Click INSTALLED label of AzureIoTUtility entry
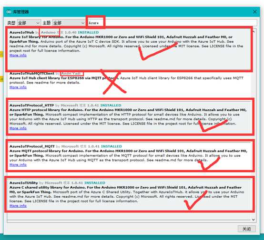The width and height of the screenshot is (264, 240). 95,182
